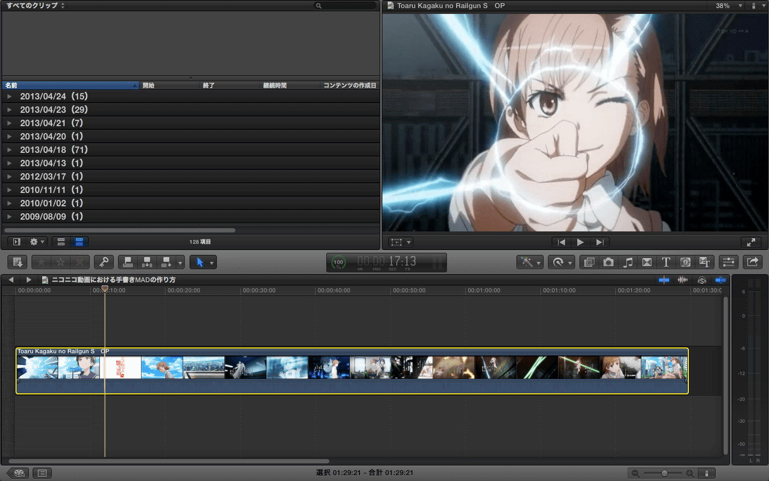Click the timecode display 17:13
This screenshot has height=481, width=769.
click(x=387, y=261)
